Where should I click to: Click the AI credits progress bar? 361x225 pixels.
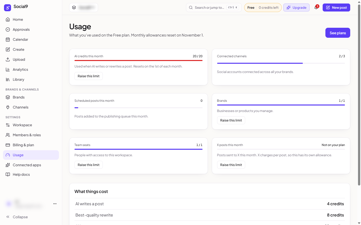138,60
